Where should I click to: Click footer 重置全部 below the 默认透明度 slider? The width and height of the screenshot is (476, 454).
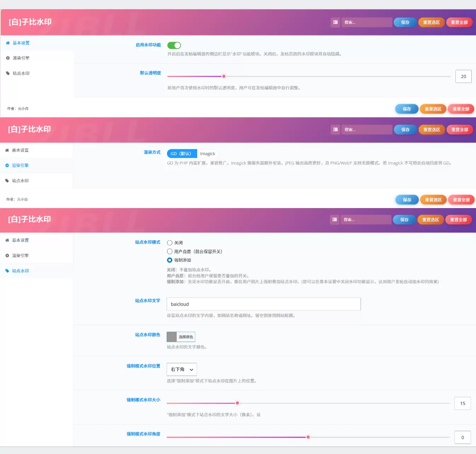coord(461,109)
